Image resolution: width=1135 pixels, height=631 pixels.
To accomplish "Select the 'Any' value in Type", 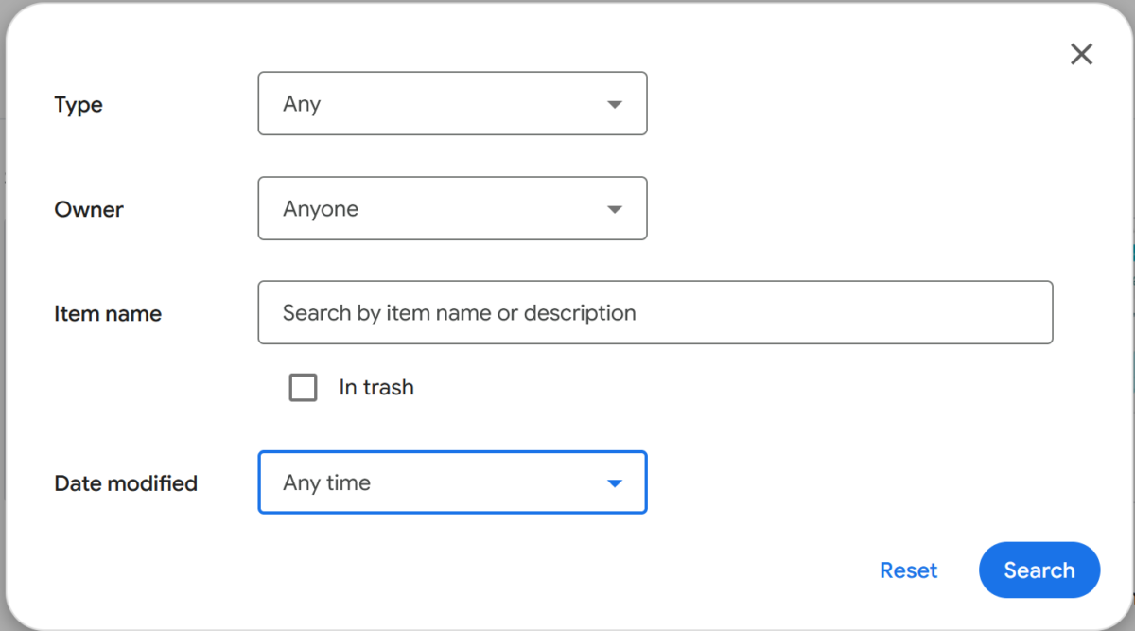I will tap(302, 104).
